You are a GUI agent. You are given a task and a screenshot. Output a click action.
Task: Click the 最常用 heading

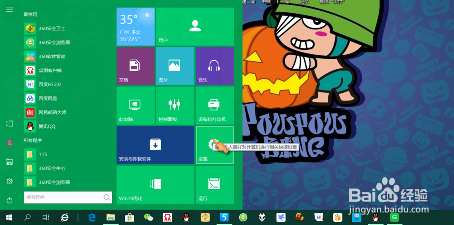30,14
